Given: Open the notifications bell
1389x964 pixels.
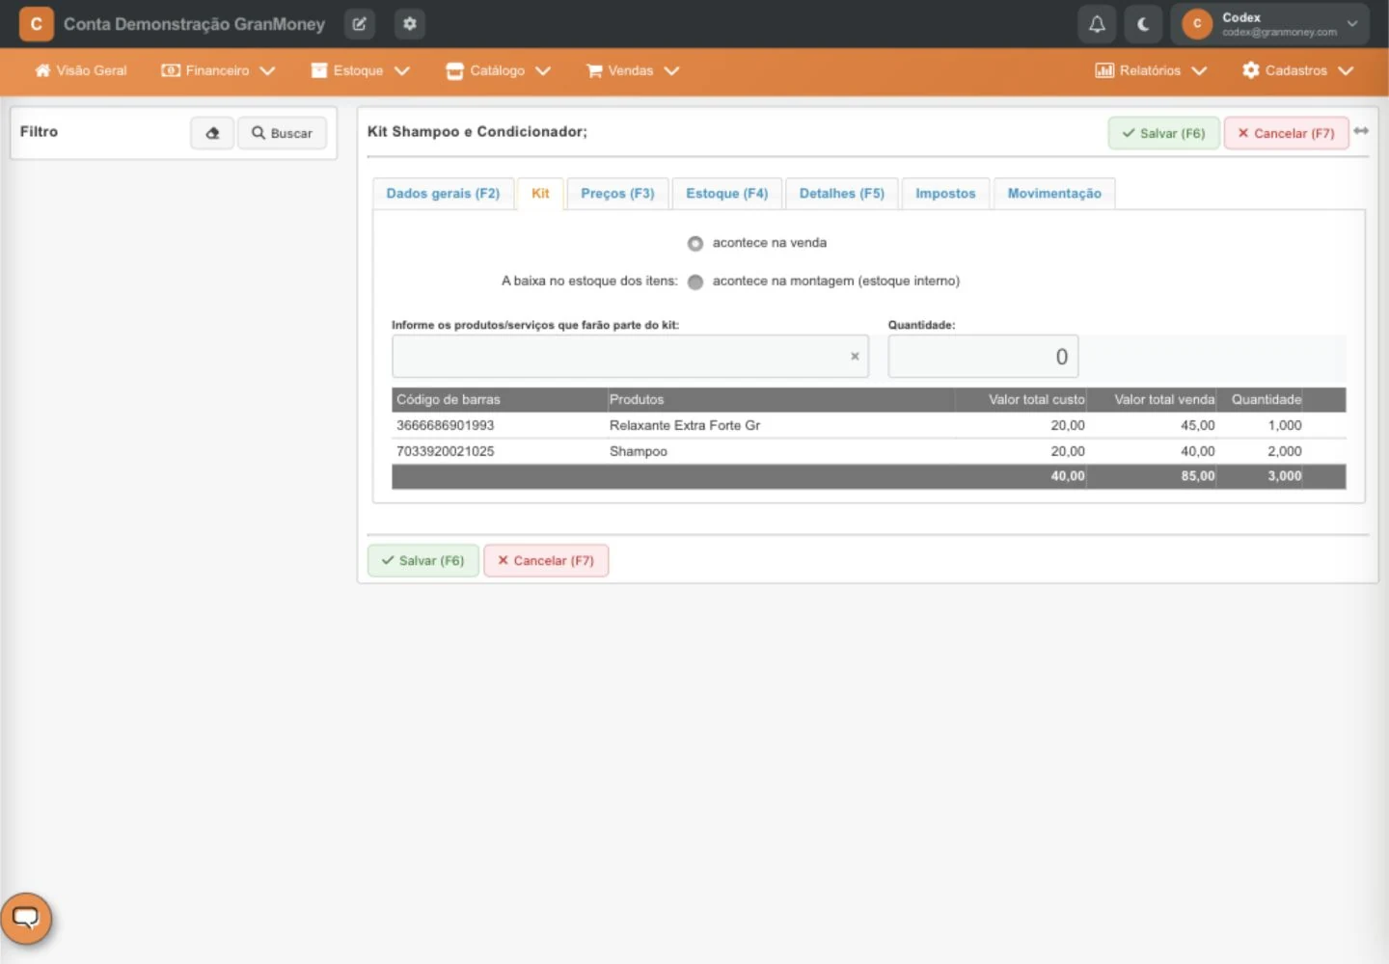Looking at the screenshot, I should point(1097,24).
